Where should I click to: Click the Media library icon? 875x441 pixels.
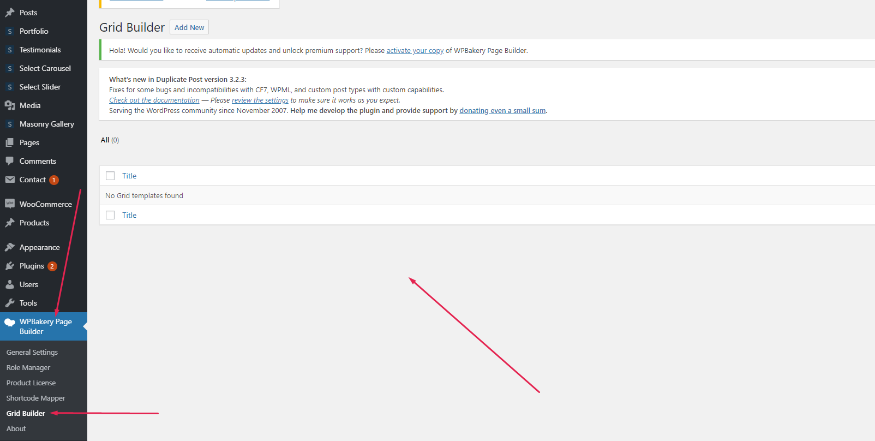point(10,105)
